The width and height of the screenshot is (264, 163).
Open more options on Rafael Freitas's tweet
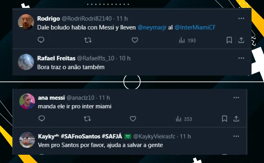[241, 58]
